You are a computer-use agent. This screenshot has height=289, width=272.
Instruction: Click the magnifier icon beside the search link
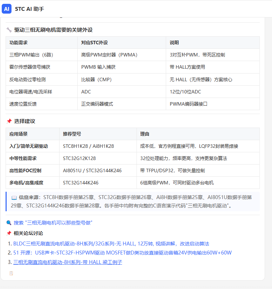9,223
